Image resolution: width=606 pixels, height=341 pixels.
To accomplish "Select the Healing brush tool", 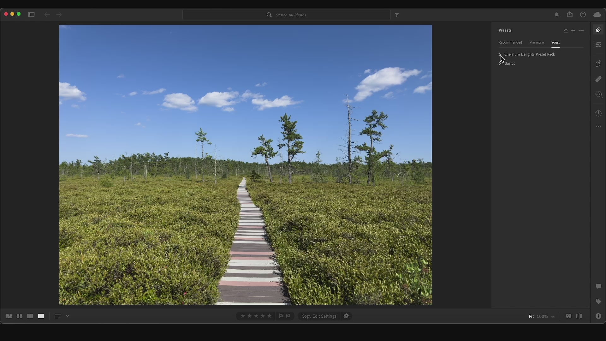I will point(598,79).
